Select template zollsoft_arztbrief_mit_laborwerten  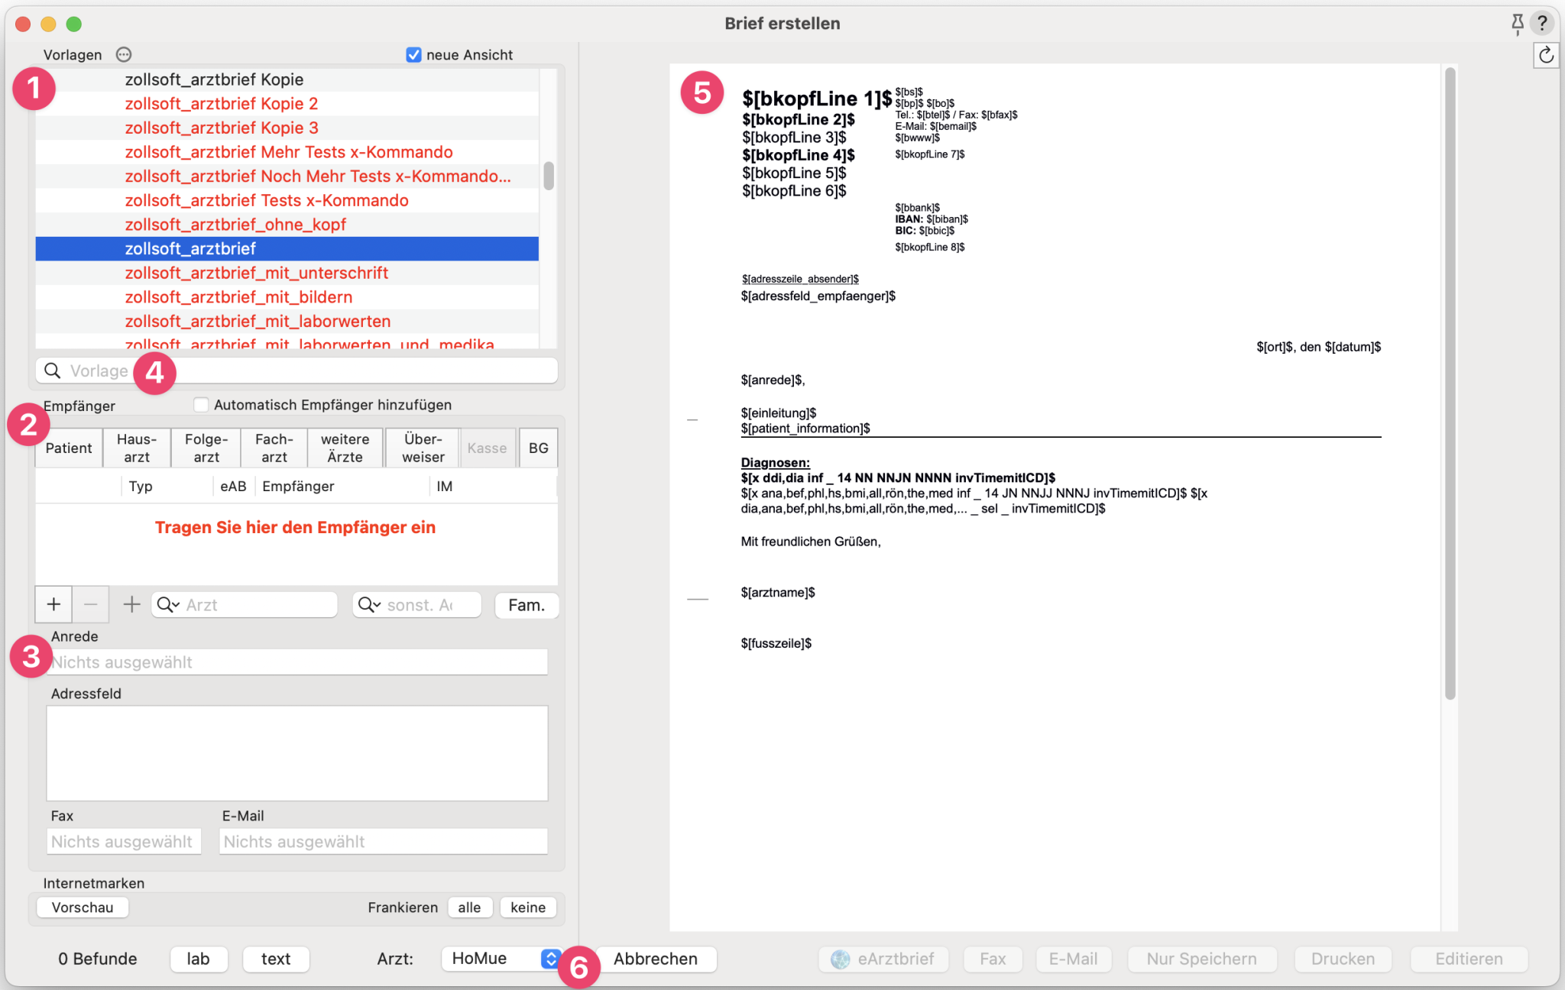[x=287, y=322]
